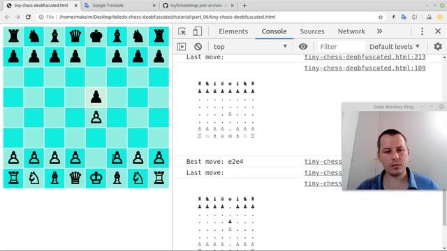Pick the black pawn on d7
Viewport: 447px width, 251px height.
[75, 56]
